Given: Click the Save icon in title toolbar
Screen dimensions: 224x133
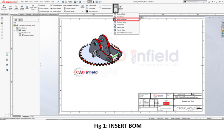Looking at the screenshot, I should pyautogui.click(x=75, y=2).
